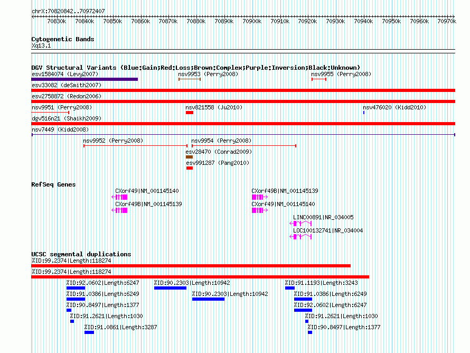Click the nsv9955 (Perry2008) label
Screen dimensions: 470x353
click(341, 74)
